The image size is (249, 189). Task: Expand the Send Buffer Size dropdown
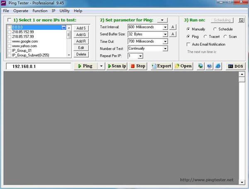(165, 34)
